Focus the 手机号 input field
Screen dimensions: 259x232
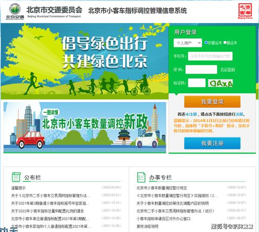click(x=210, y=56)
